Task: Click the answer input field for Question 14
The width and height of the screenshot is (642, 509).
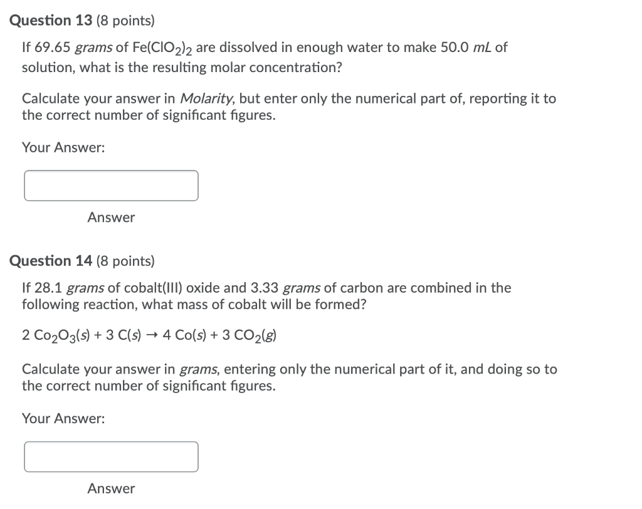Action: (x=111, y=456)
